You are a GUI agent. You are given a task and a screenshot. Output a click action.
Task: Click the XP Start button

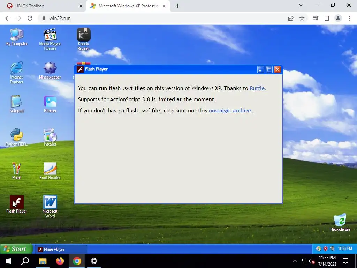(16, 249)
